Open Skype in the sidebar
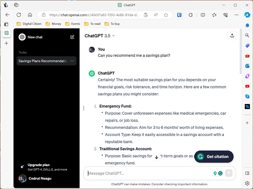Screen dimensions: 253x189 [247, 96]
